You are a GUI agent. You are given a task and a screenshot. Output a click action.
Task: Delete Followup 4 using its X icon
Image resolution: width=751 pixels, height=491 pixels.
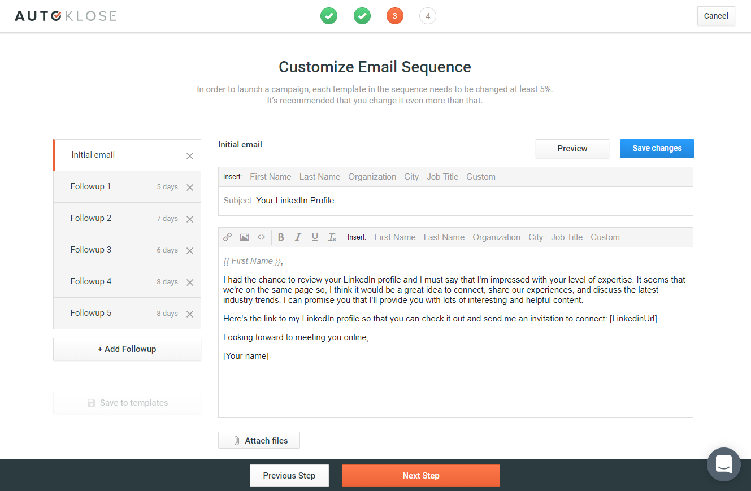(x=190, y=283)
